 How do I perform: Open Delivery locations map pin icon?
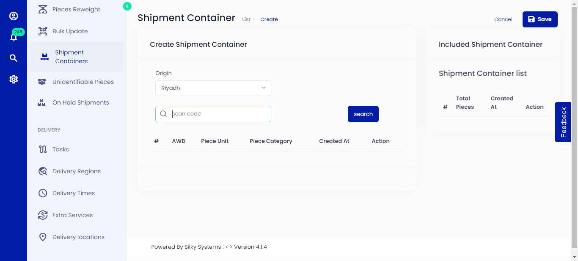click(42, 237)
